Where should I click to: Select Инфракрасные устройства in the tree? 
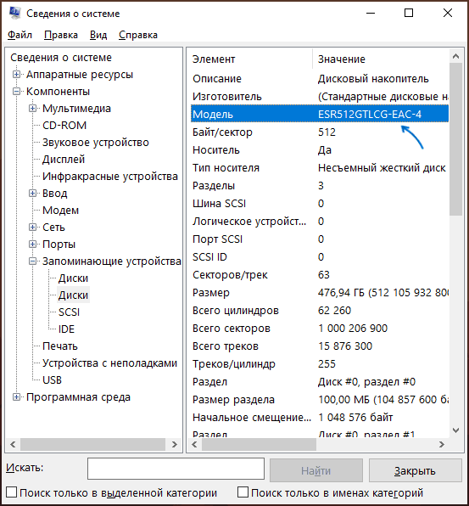(110, 177)
